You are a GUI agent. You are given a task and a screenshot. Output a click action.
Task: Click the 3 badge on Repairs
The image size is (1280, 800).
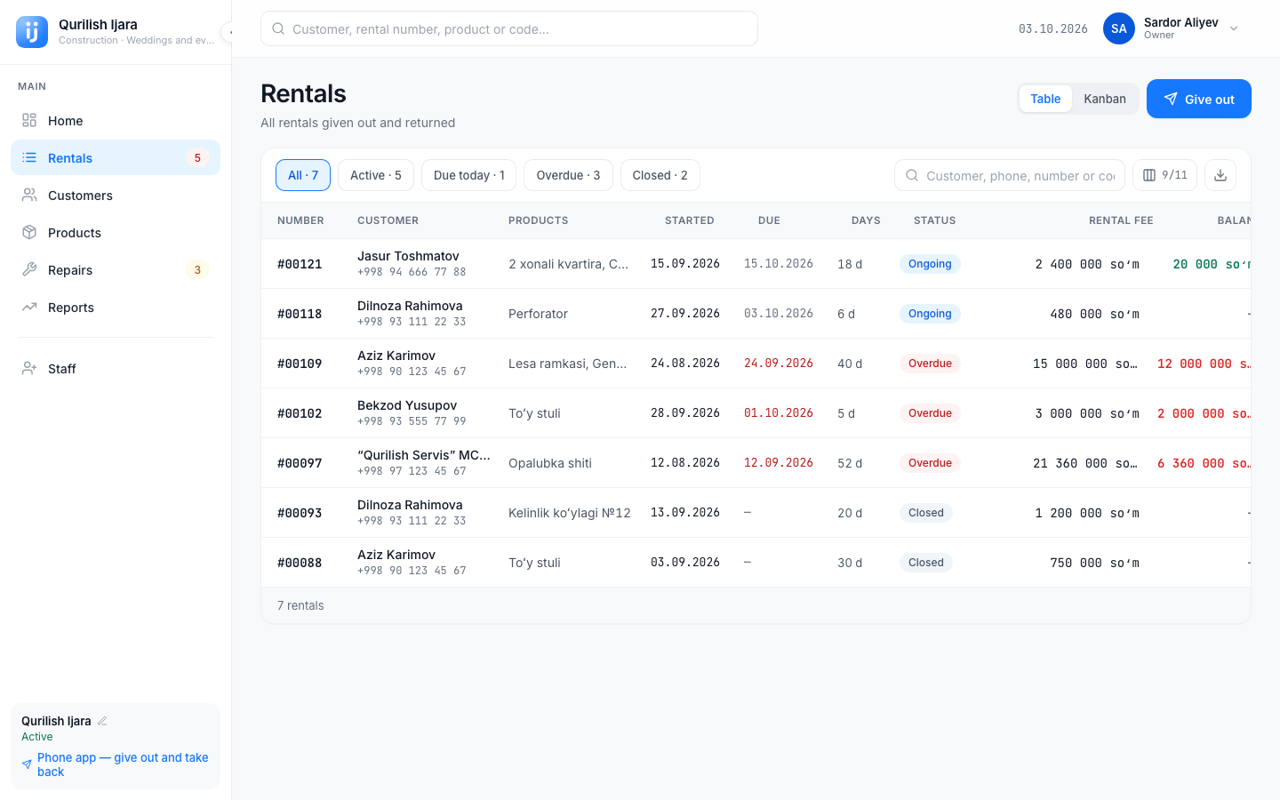(197, 270)
